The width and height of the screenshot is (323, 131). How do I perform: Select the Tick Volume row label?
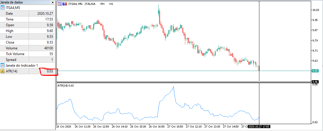pyautogui.click(x=15, y=54)
